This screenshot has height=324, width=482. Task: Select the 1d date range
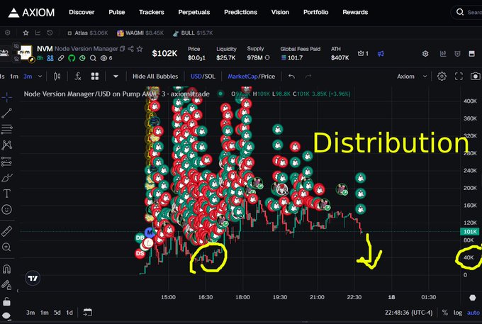[x=69, y=313]
